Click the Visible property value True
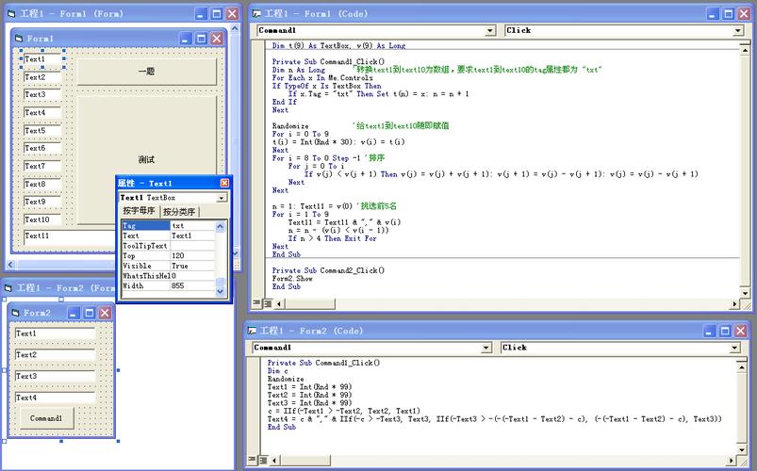Screen dimensions: 757x471 click(192, 266)
